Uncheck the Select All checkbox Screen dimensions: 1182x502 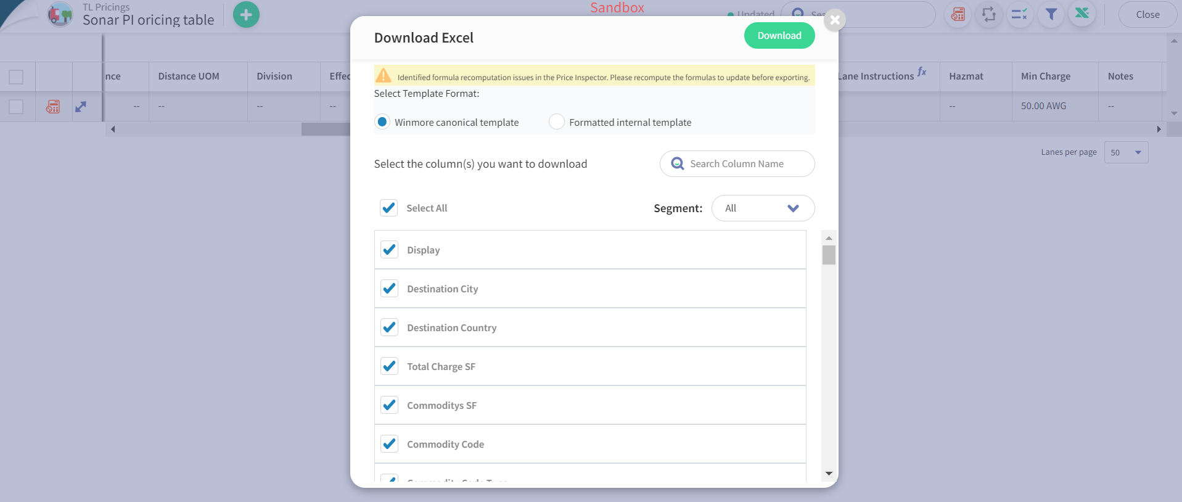tap(388, 208)
